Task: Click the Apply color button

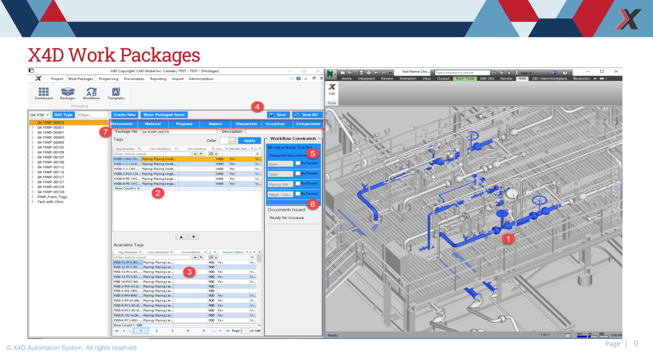Action: click(x=250, y=141)
